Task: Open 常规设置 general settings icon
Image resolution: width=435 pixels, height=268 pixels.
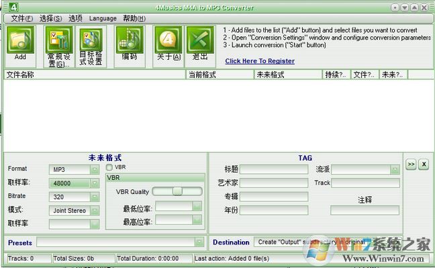Action: coord(59,40)
